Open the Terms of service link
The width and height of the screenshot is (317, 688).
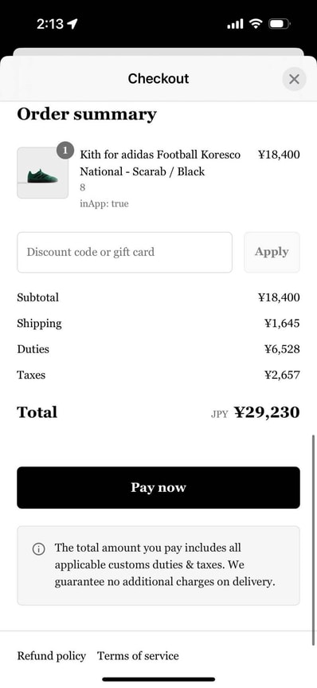(x=138, y=656)
